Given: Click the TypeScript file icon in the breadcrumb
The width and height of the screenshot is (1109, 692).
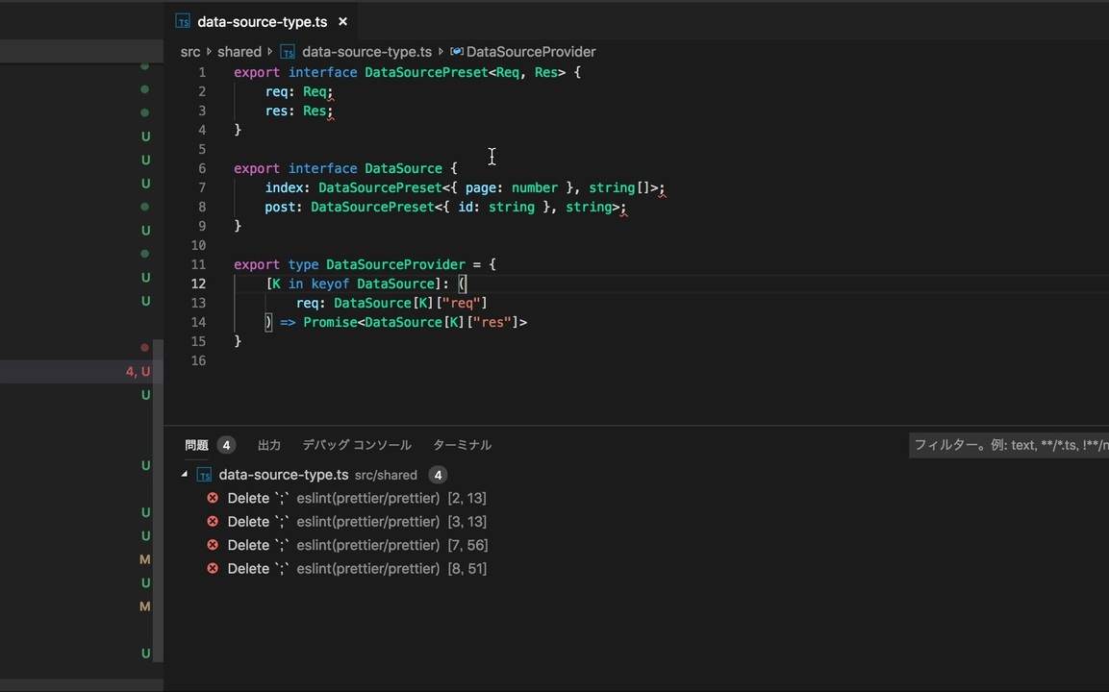Looking at the screenshot, I should pyautogui.click(x=288, y=52).
